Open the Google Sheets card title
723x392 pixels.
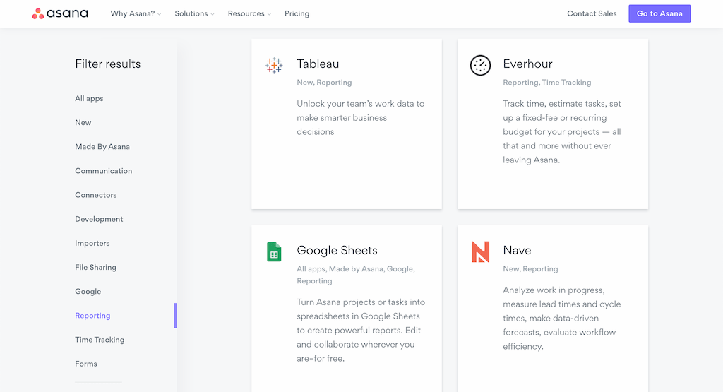point(337,250)
